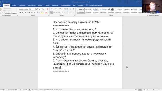
Task: Apply subscript formatting
Action: pos(32,12)
